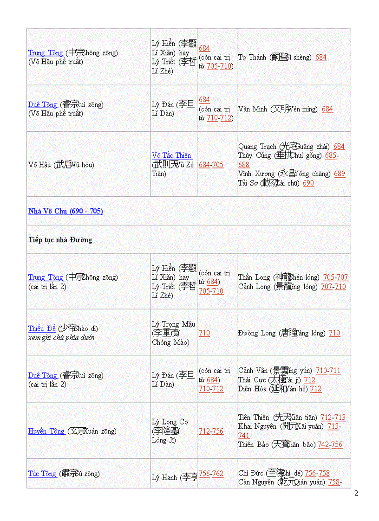This screenshot has width=379, height=521.
Task: Follow the Huyền Tông link
Action: point(46,431)
